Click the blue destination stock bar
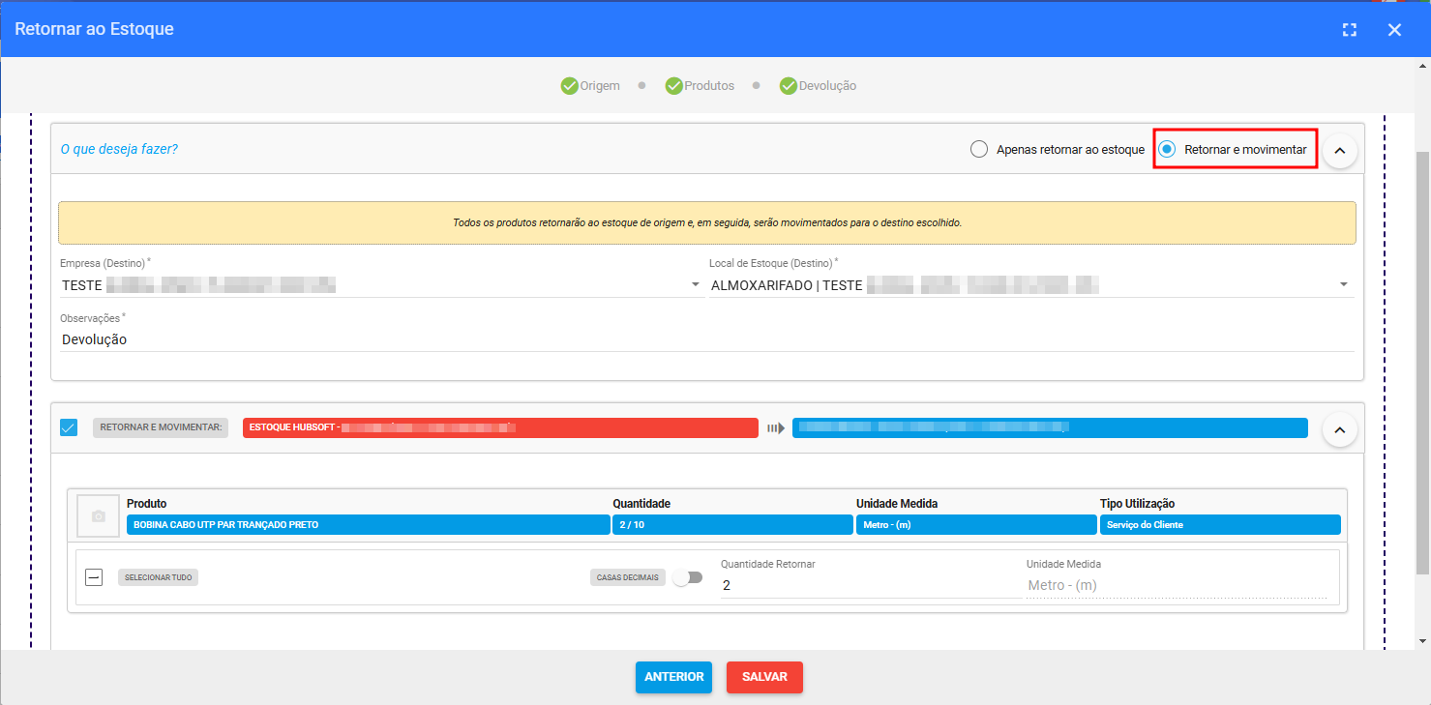Screen dimensions: 1431x705 (1050, 427)
